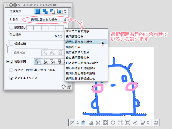The image size is (172, 129).
Task: Click the 色の誤差 value stepper arrows
Action: [x=61, y=36]
